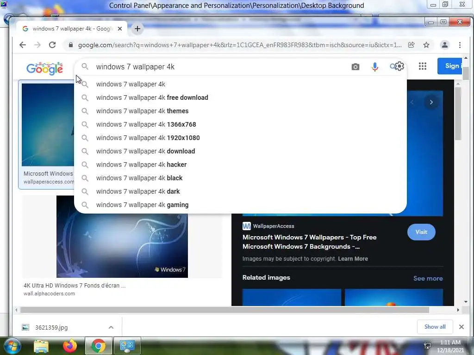This screenshot has width=474, height=355.
Task: Click the wall.alphacoders.com source text
Action: pyautogui.click(x=49, y=294)
